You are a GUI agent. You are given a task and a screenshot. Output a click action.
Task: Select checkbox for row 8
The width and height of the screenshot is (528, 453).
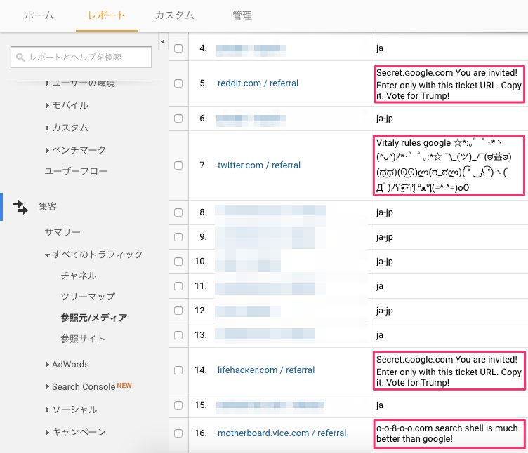pyautogui.click(x=178, y=212)
